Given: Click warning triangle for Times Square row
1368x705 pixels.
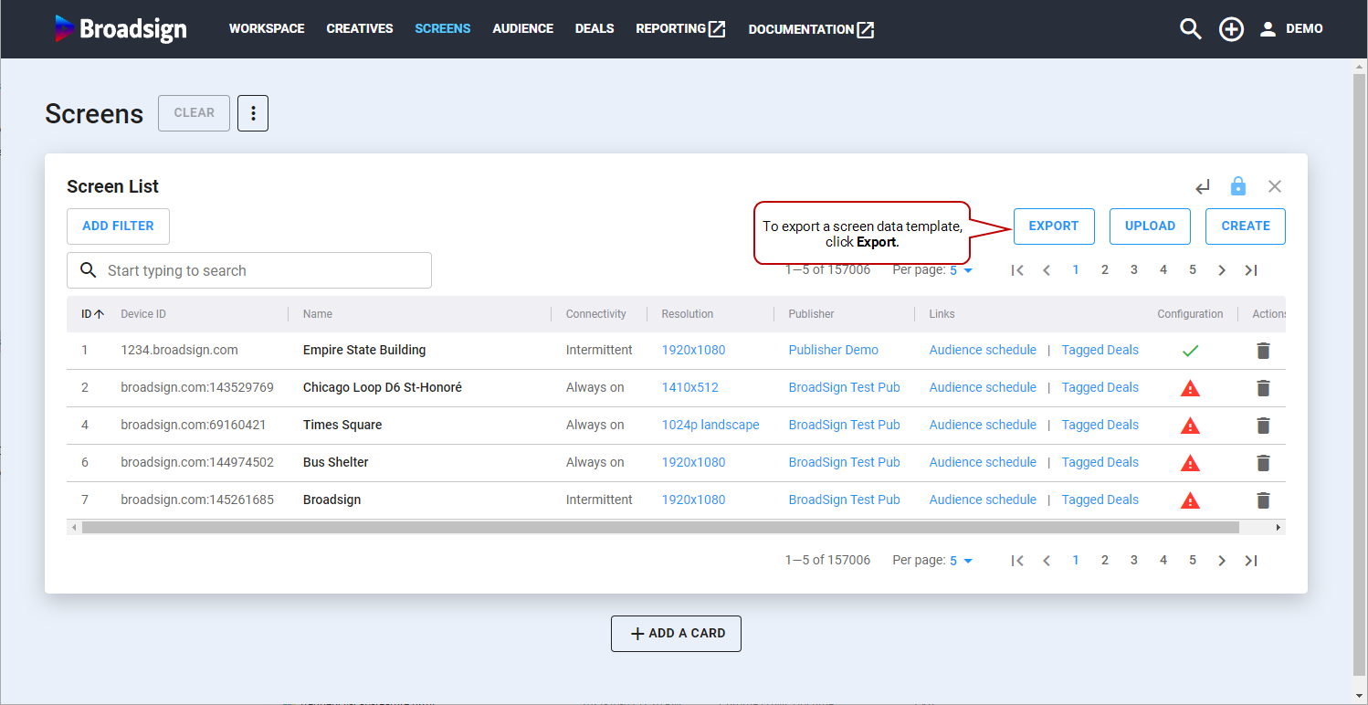Looking at the screenshot, I should point(1190,426).
